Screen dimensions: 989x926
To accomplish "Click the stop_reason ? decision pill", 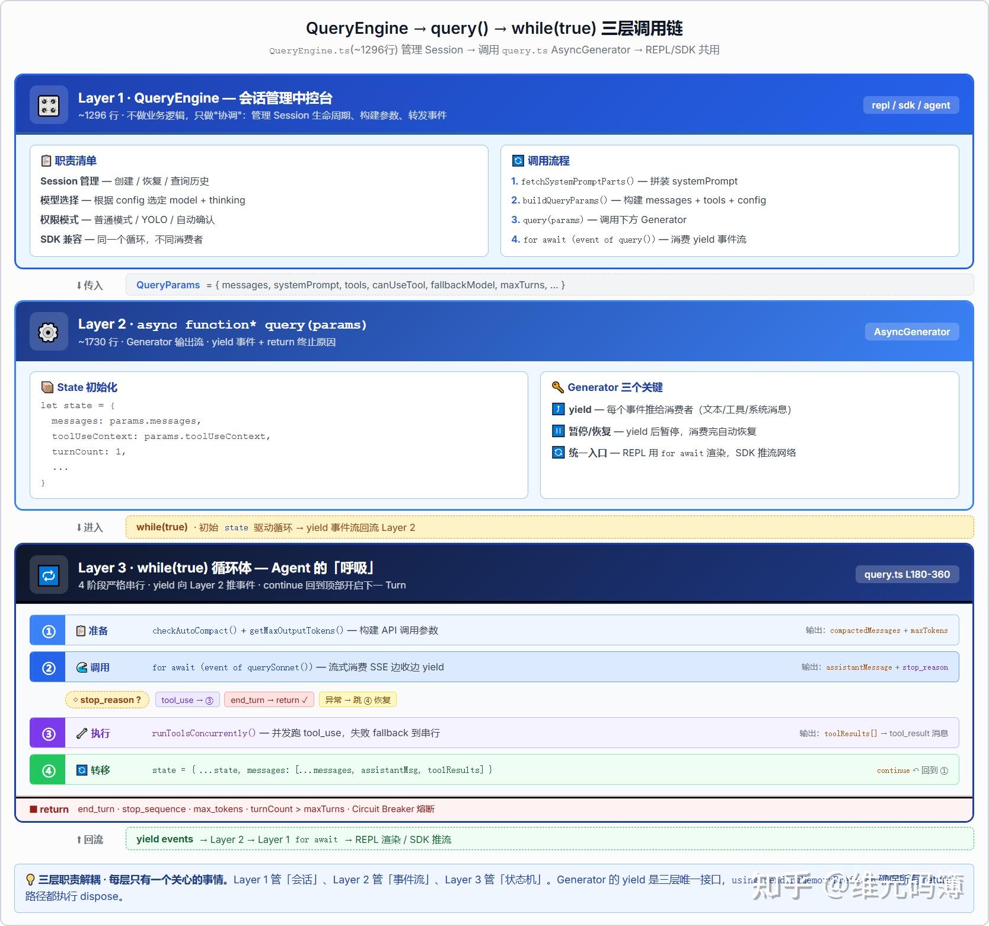I will 107,700.
